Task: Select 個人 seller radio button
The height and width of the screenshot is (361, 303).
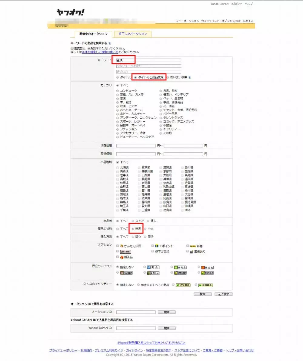Action: coord(148,221)
